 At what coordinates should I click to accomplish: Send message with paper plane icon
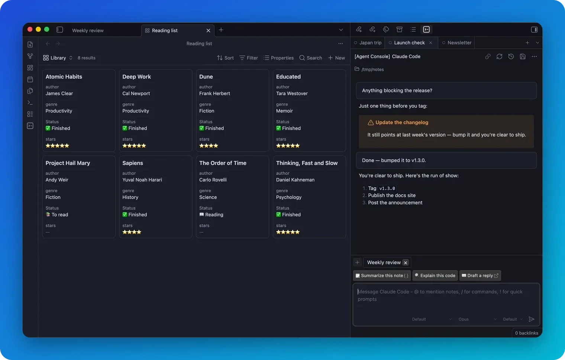pos(532,319)
